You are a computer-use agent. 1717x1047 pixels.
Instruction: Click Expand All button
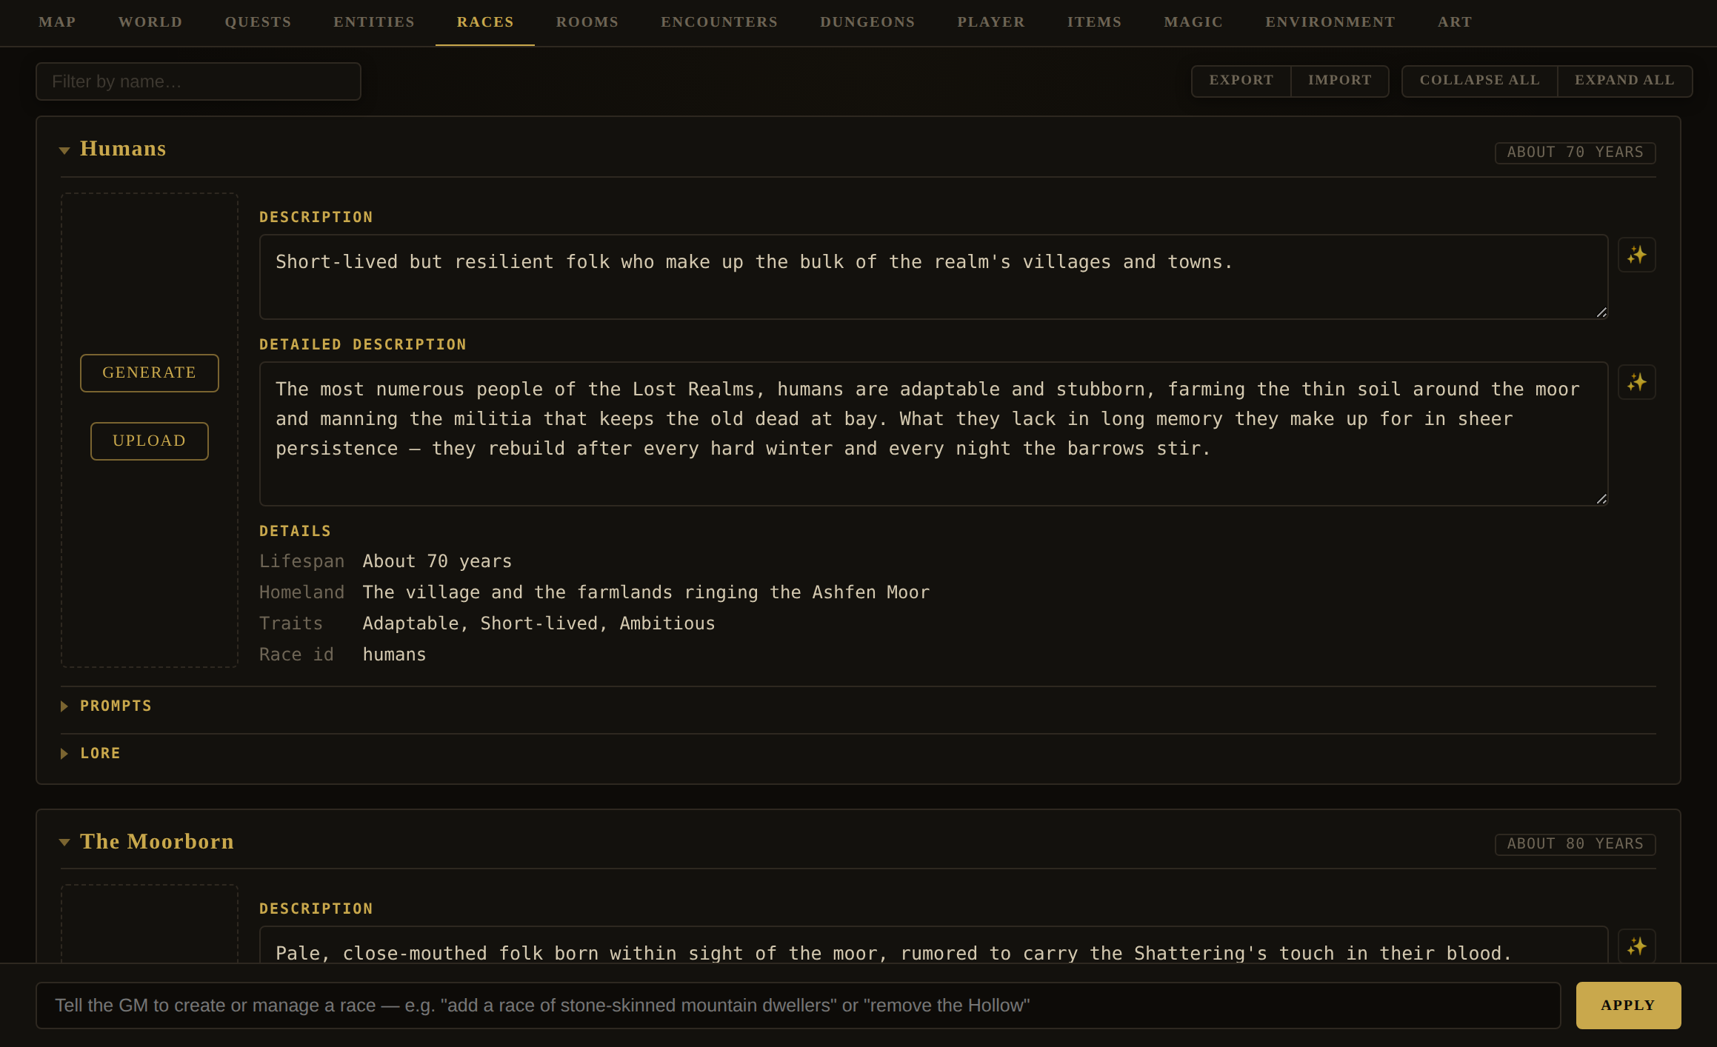pos(1624,81)
